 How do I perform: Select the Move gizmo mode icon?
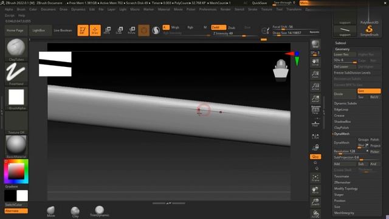(107, 30)
